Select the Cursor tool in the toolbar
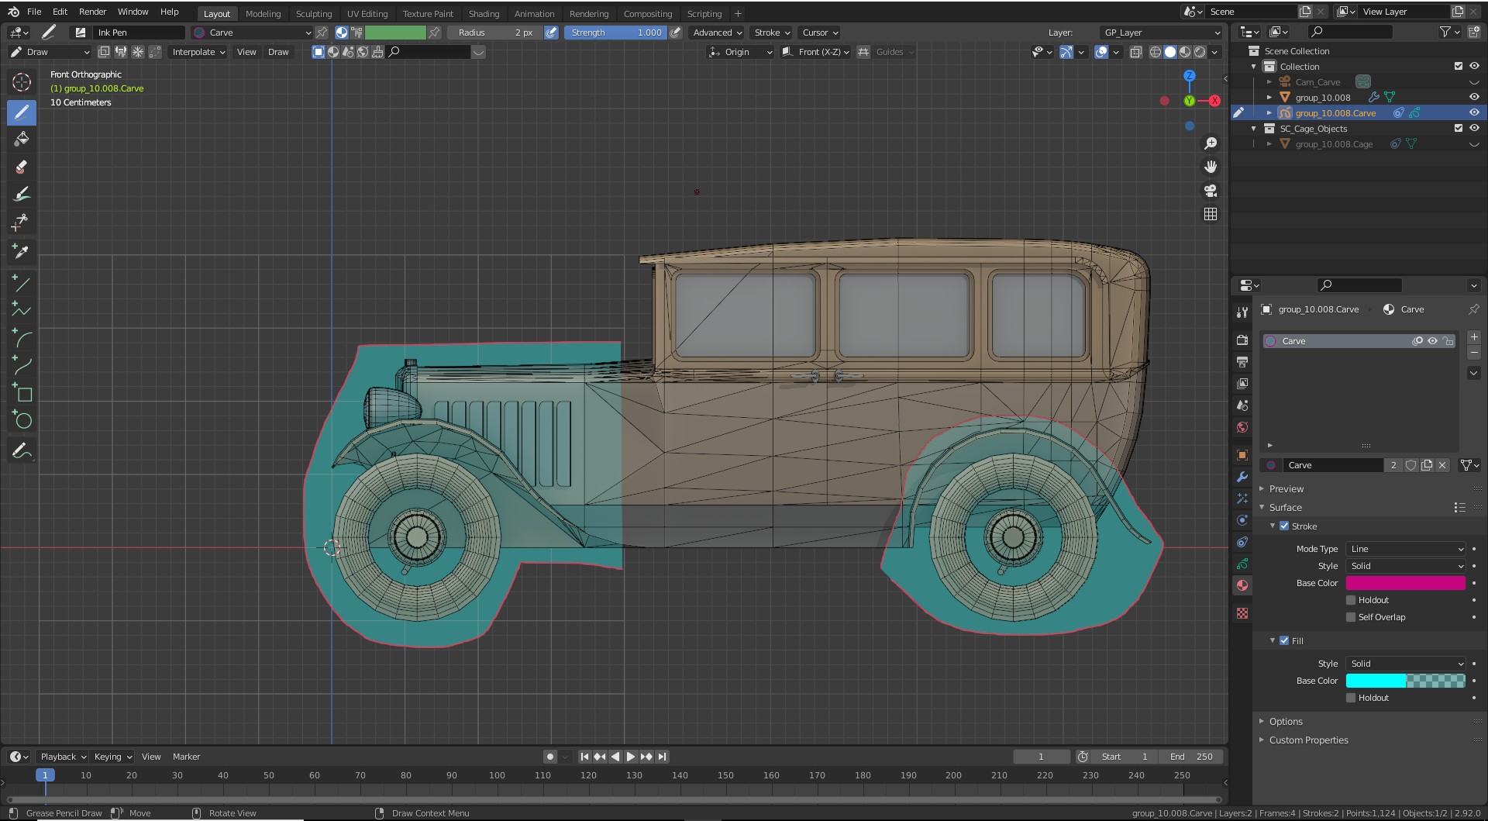Viewport: 1488px width, 821px height. tap(22, 82)
